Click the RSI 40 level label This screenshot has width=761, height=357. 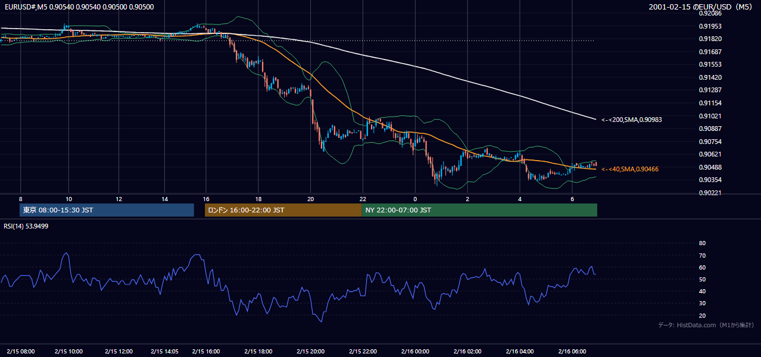(x=702, y=291)
